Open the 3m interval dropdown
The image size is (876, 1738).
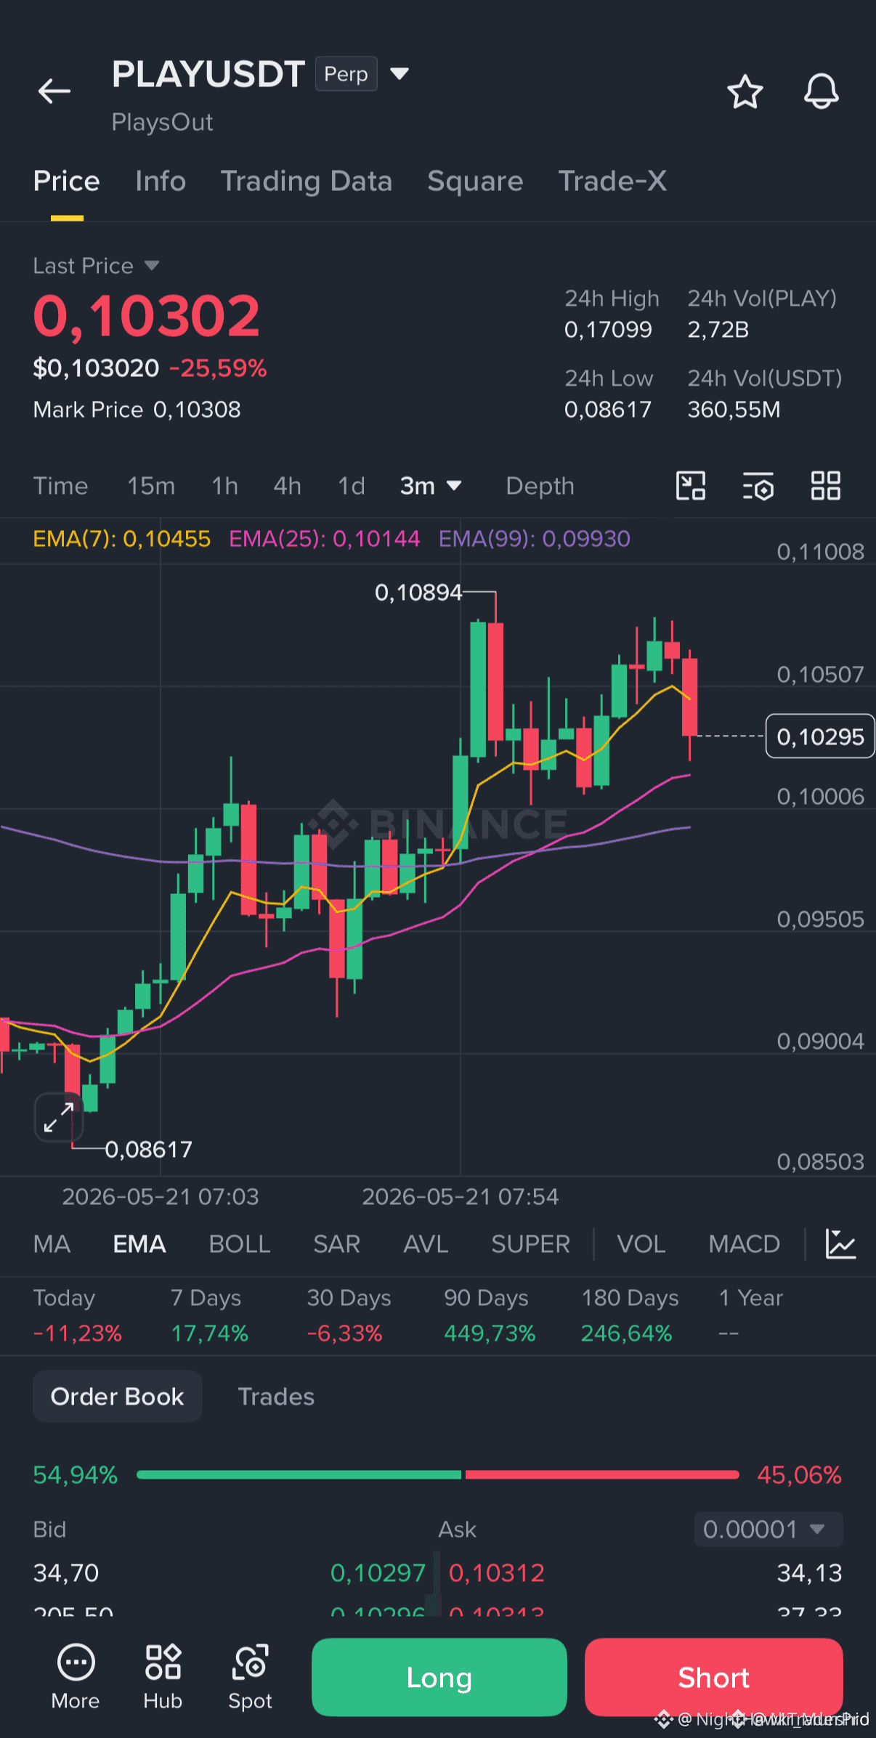431,486
